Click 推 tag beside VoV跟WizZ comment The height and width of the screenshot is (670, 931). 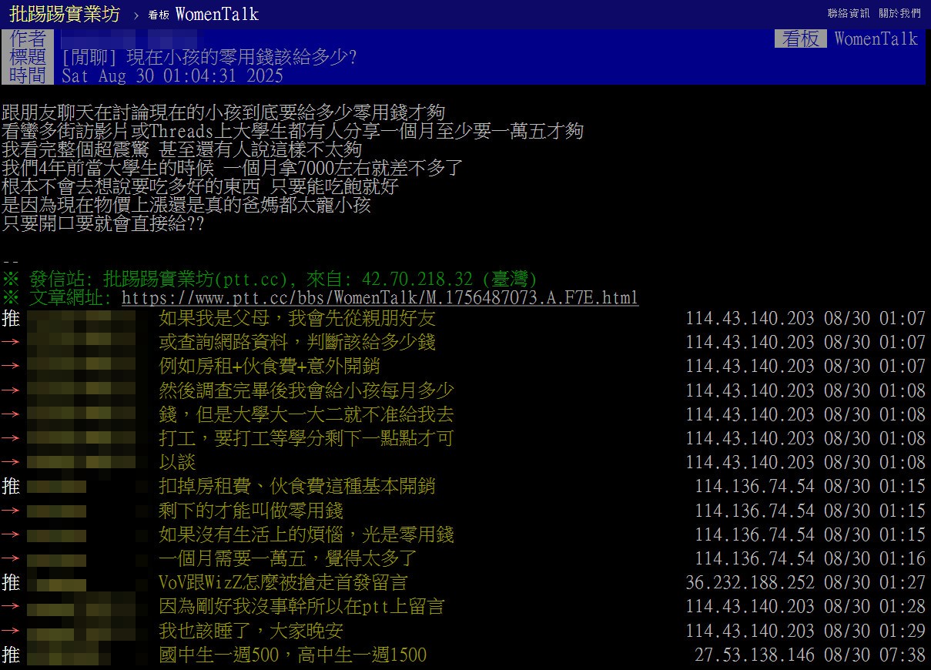click(11, 583)
